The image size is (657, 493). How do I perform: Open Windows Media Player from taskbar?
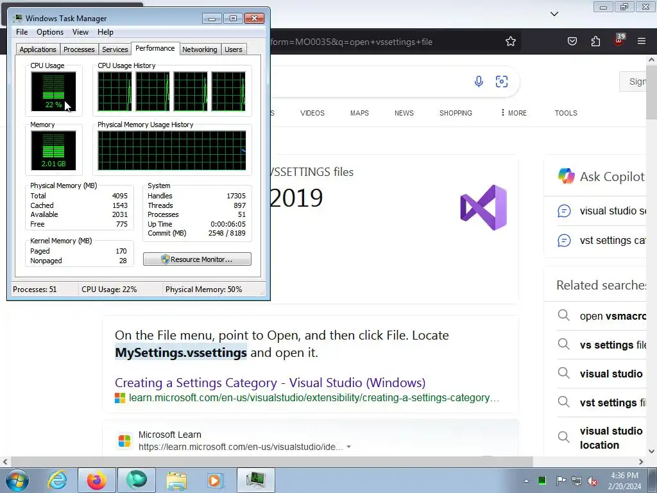tap(216, 480)
